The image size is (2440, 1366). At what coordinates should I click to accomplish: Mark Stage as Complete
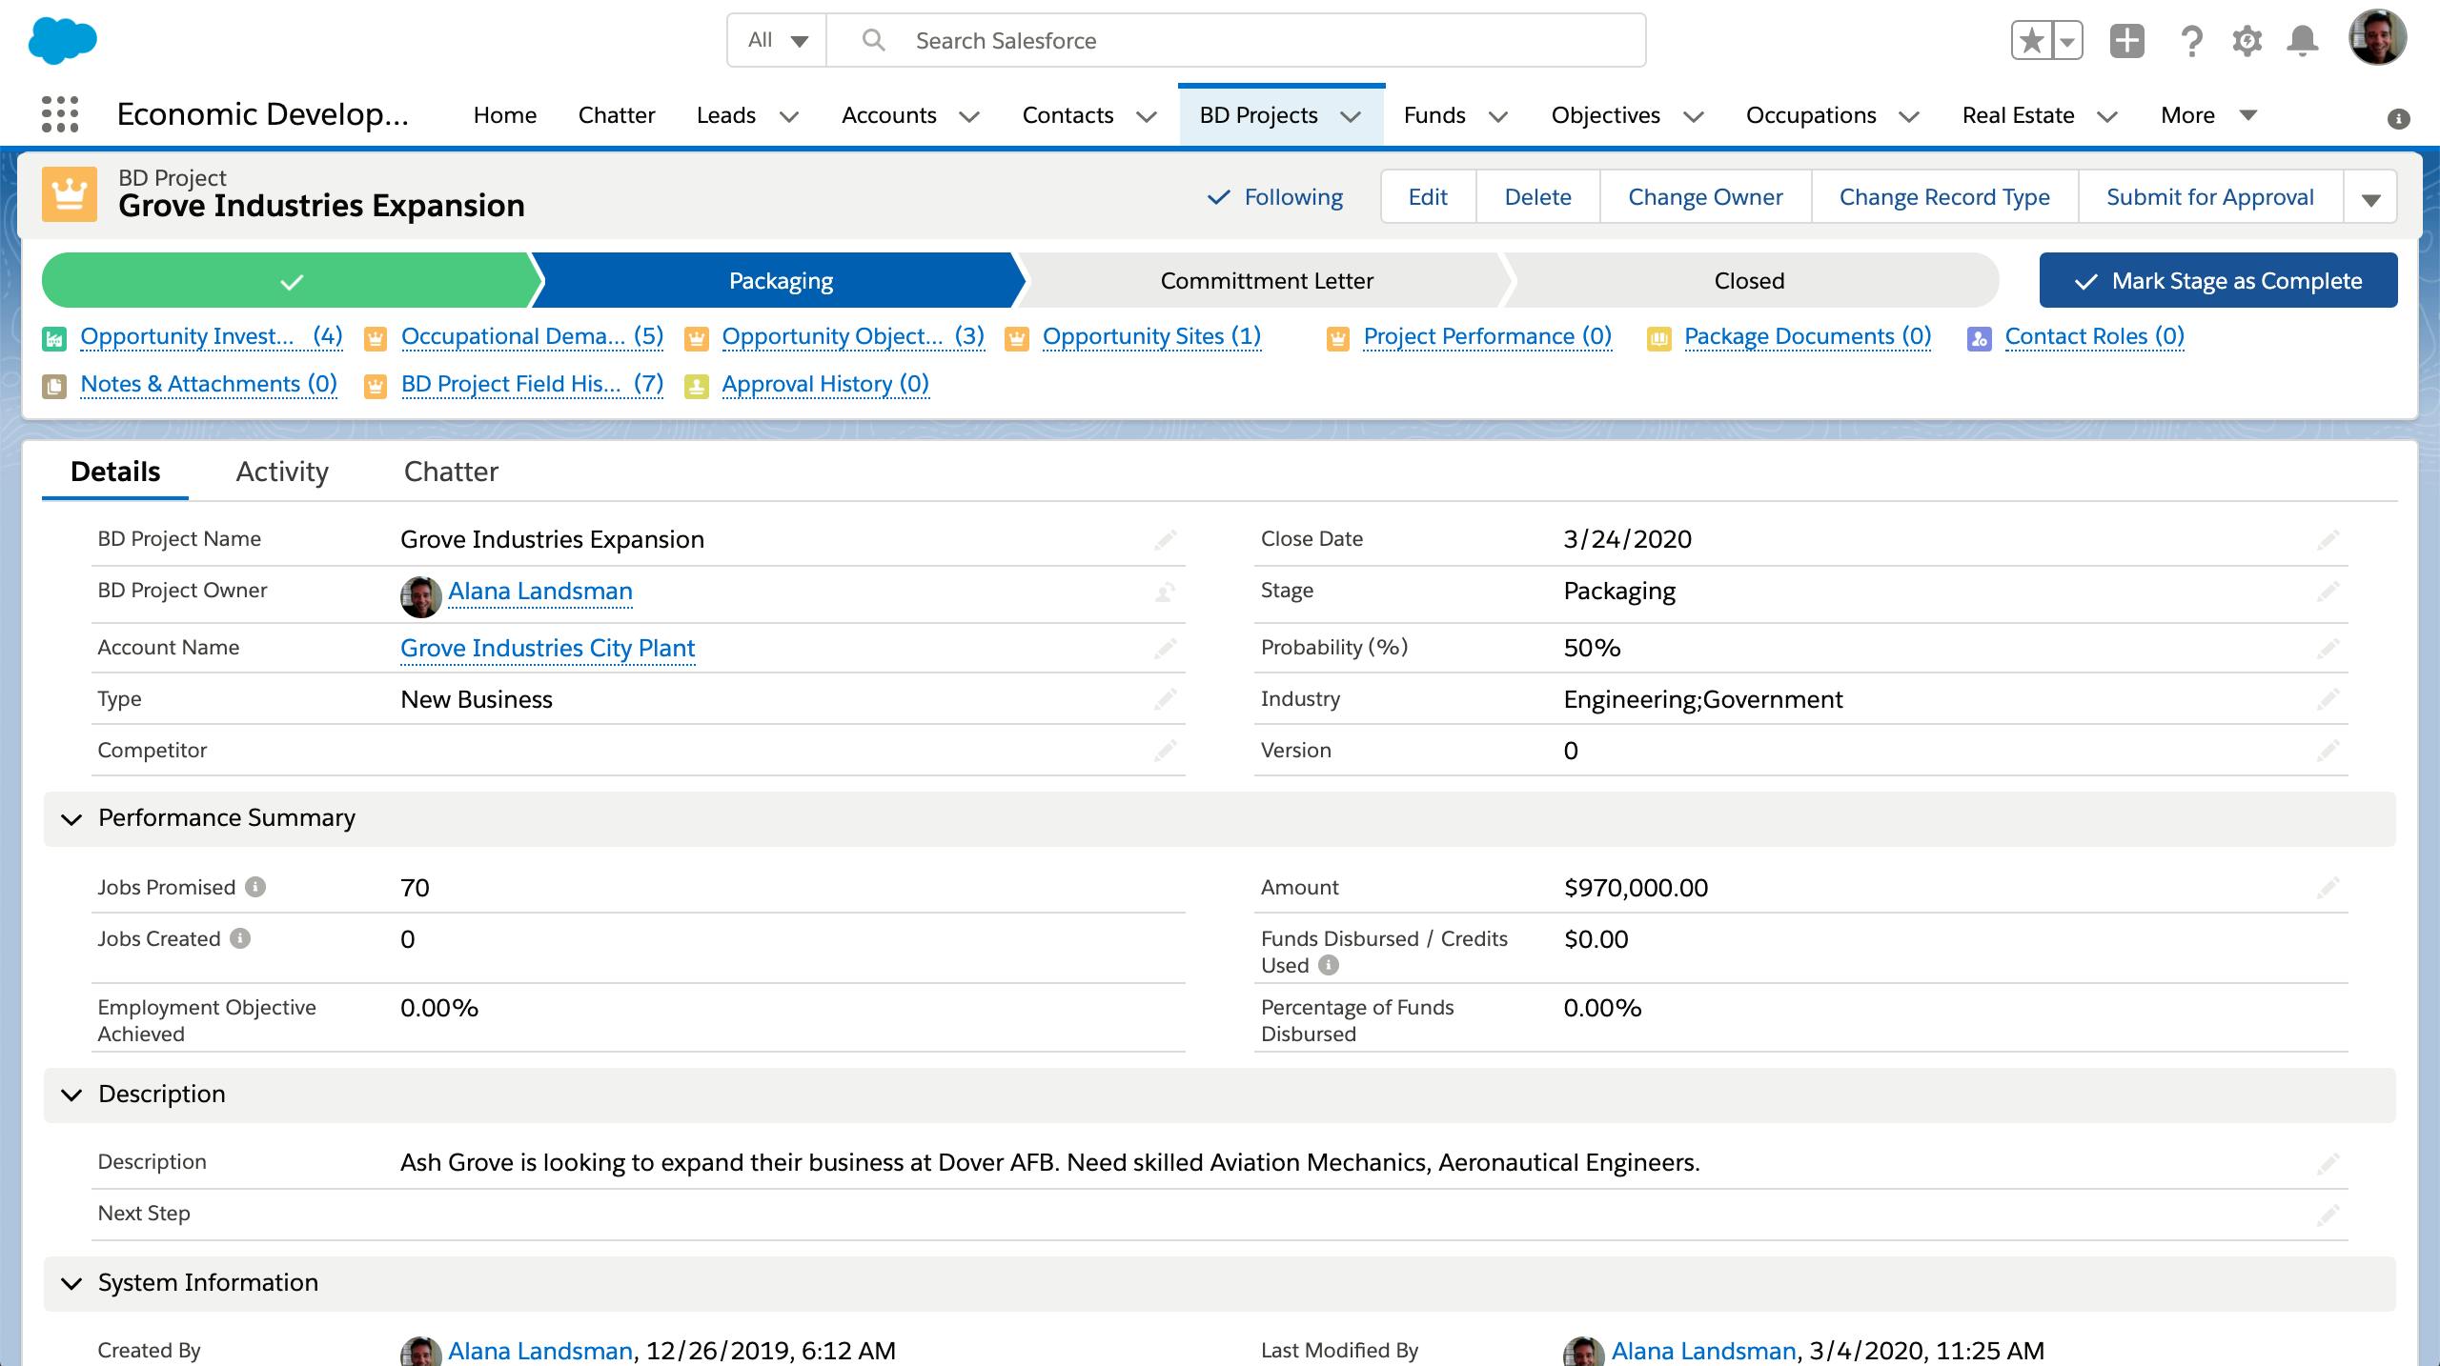tap(2218, 281)
